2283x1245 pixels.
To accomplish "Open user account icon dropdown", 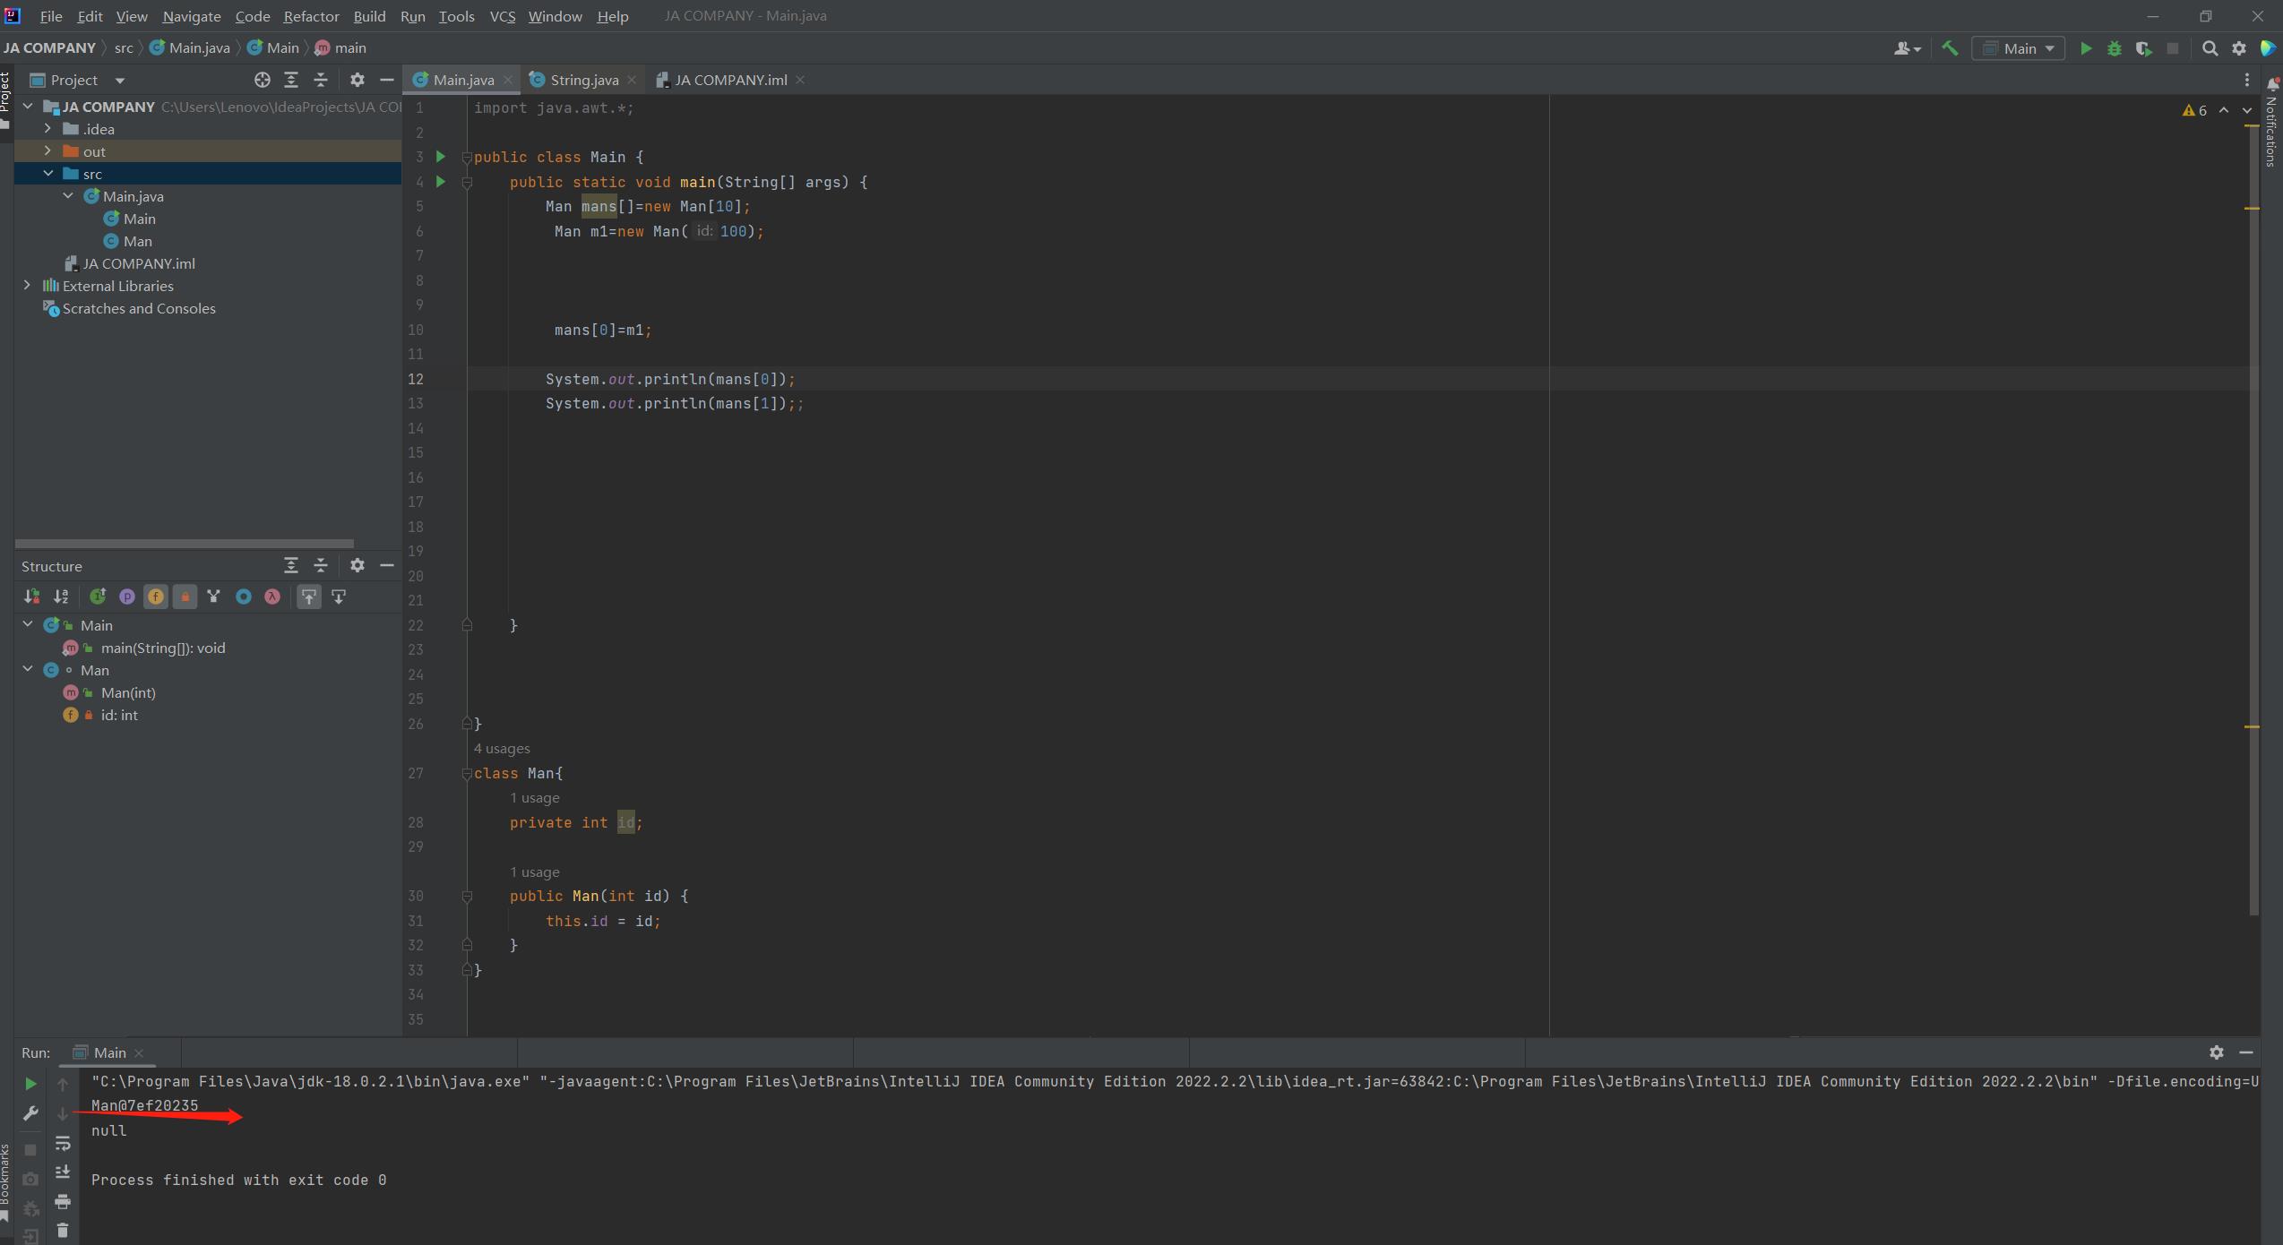I will [x=1907, y=48].
